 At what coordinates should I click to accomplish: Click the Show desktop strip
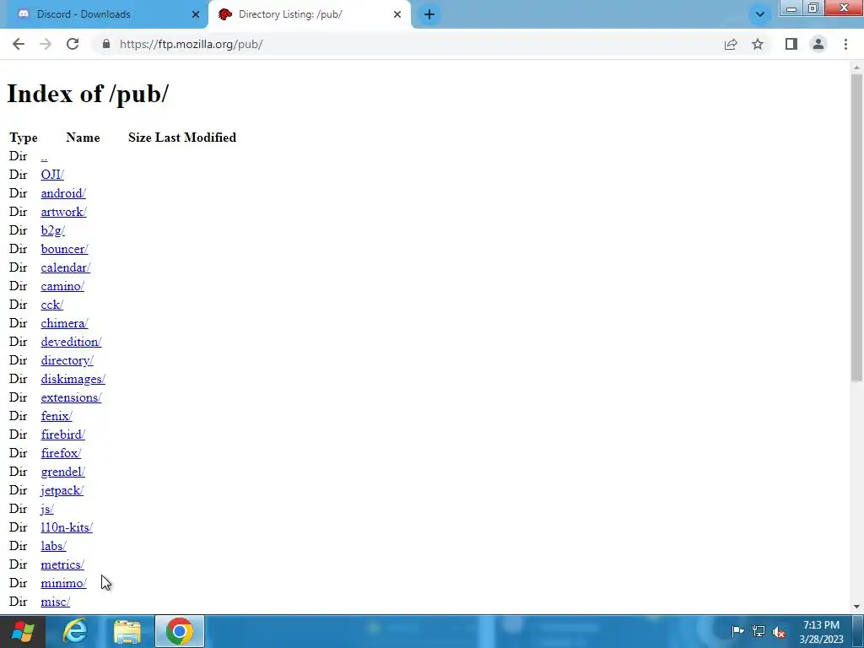[x=858, y=631]
